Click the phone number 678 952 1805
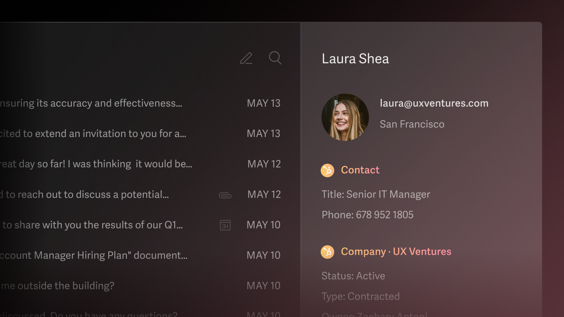The width and height of the screenshot is (564, 317). pyautogui.click(x=384, y=215)
